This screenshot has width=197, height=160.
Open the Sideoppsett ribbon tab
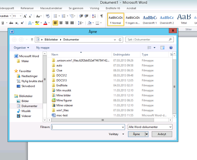(x=7, y=8)
